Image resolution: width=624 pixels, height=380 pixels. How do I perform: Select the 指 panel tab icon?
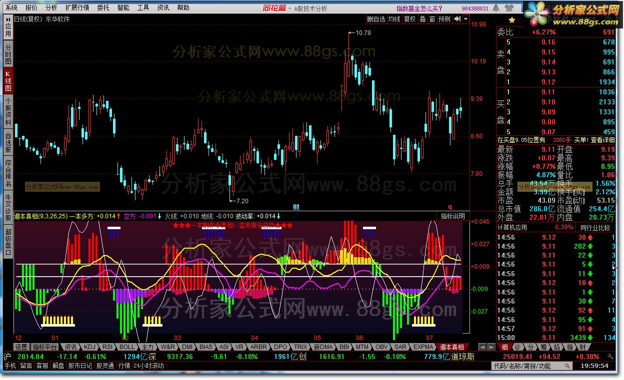click(x=569, y=347)
